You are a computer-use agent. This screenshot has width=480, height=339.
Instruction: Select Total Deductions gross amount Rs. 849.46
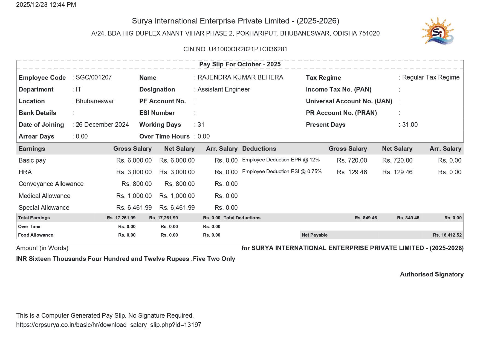[366, 218]
